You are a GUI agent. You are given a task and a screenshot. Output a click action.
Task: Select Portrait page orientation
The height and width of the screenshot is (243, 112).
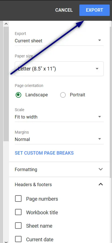coord(63,95)
